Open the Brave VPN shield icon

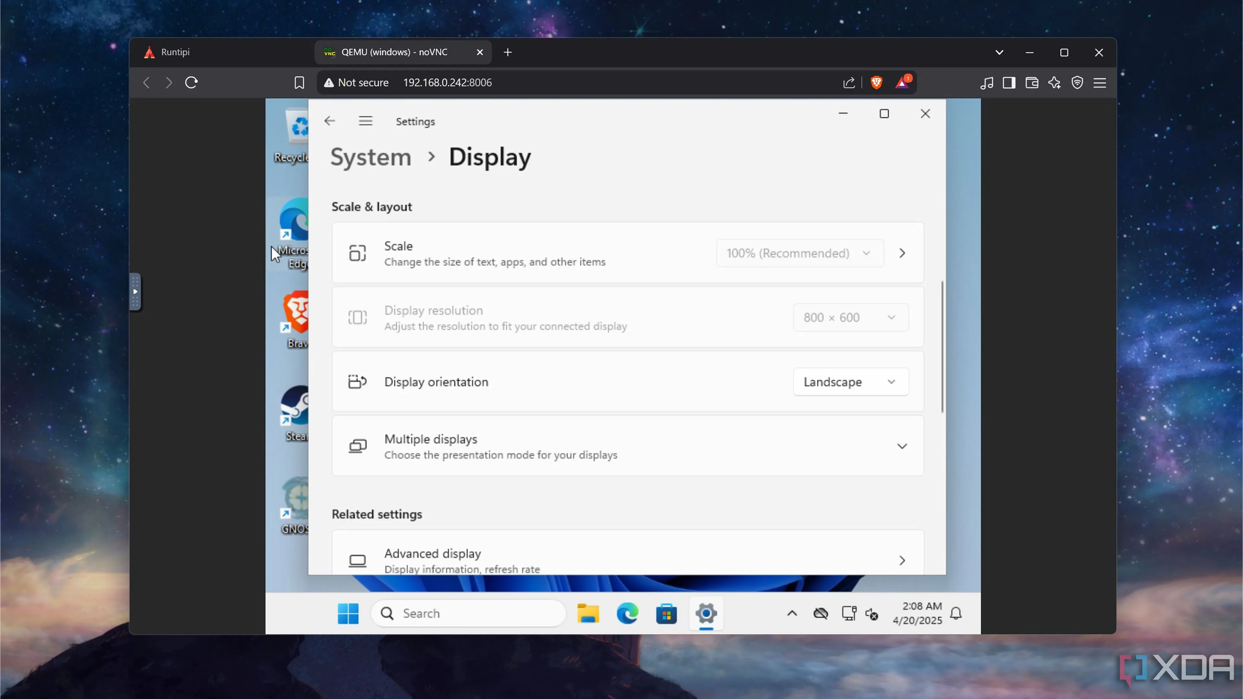[1077, 83]
